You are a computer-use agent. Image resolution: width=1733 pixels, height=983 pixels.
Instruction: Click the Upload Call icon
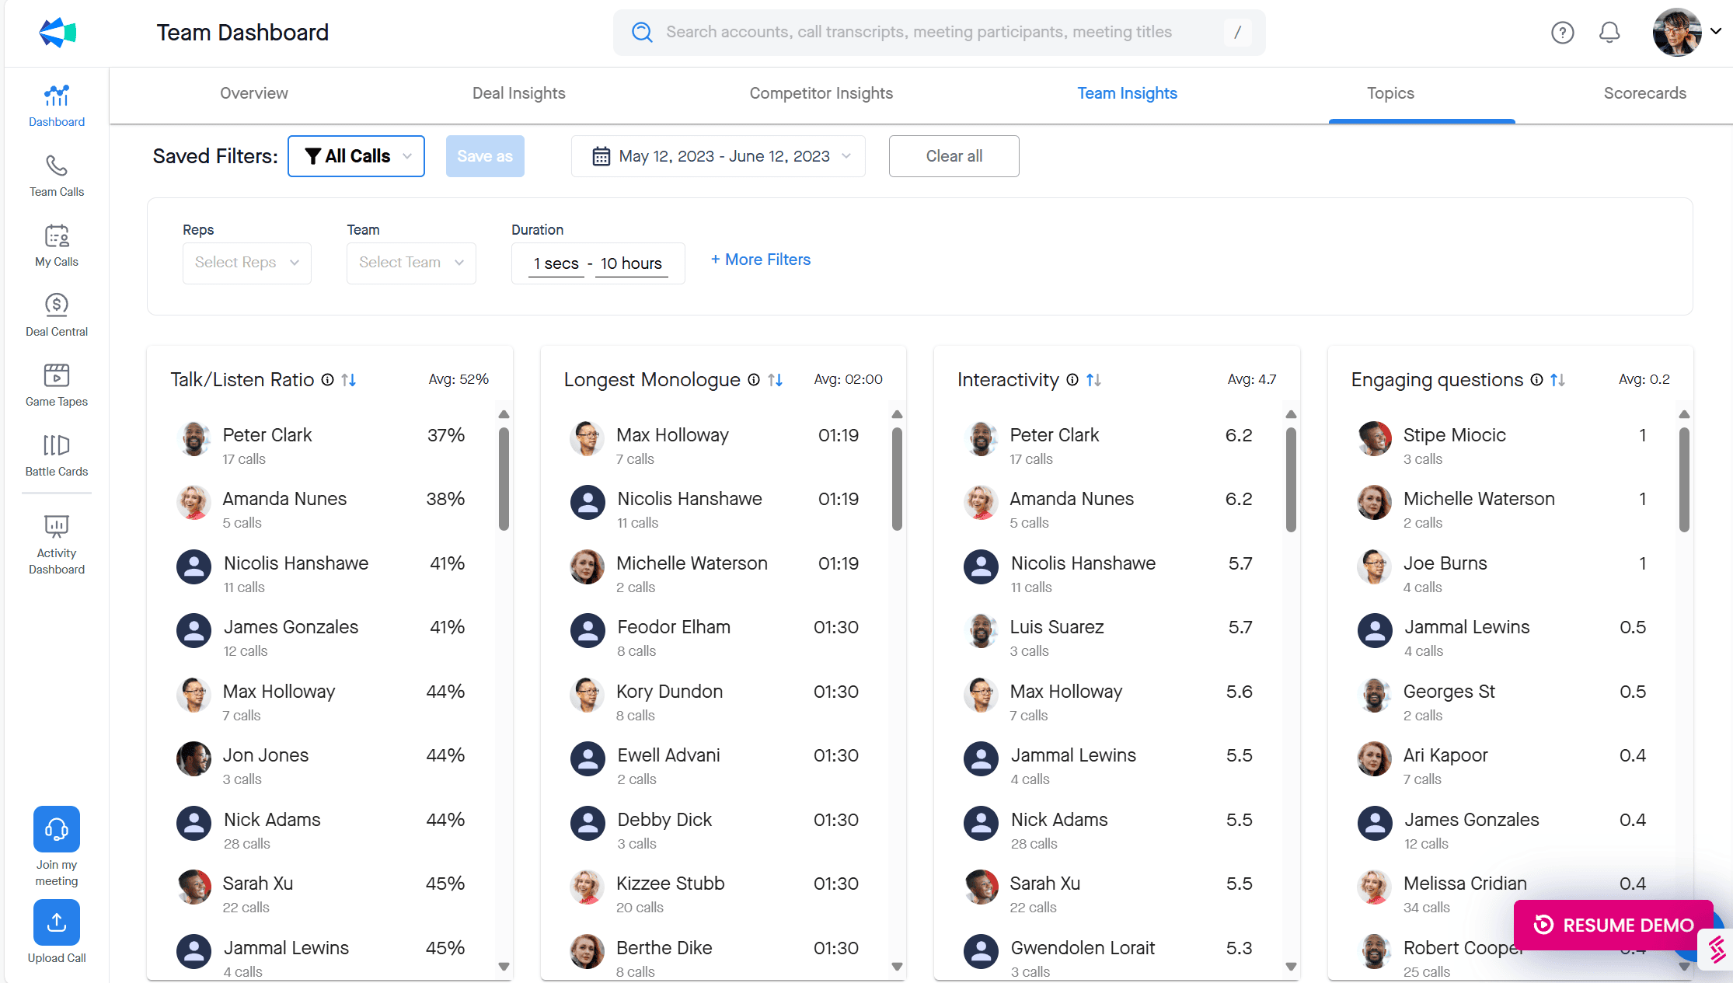(57, 922)
